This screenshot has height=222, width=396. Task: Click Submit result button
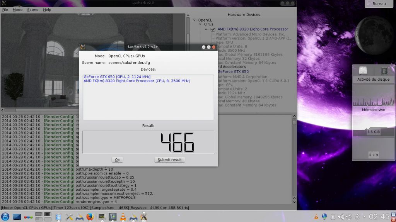(169, 160)
